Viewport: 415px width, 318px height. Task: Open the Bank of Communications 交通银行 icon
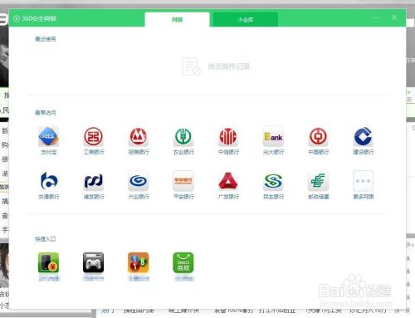tap(48, 181)
